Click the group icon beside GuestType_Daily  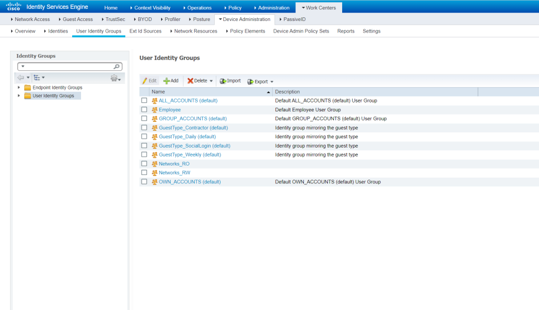pyautogui.click(x=155, y=137)
